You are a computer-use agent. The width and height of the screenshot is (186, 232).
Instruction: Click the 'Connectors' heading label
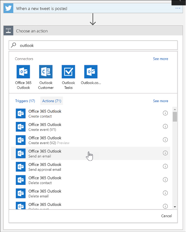24,59
